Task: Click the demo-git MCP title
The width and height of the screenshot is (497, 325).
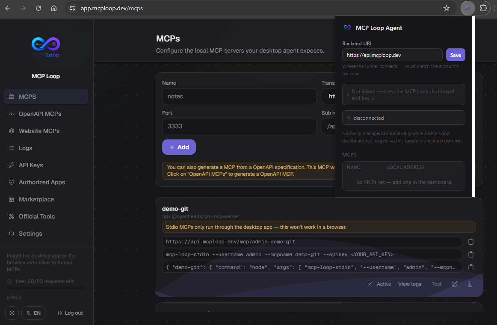Action: pos(175,209)
